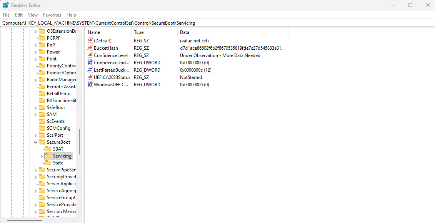
Task: Click the WindowsUEFIC DWORD value icon
Action: [x=90, y=85]
